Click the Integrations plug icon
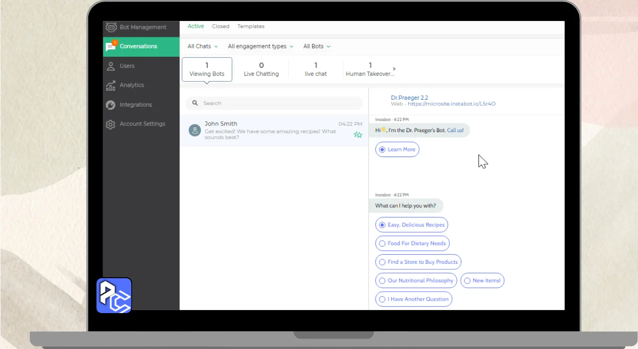Screen dimensions: 638x349 (x=111, y=105)
